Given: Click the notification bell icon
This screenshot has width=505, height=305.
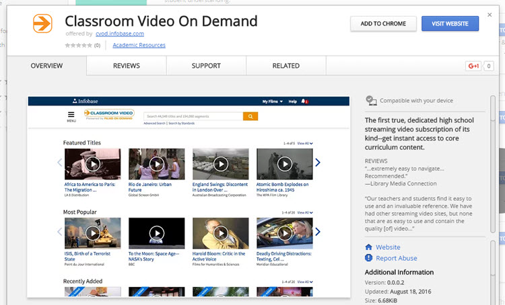Looking at the screenshot, I should pyautogui.click(x=304, y=101).
